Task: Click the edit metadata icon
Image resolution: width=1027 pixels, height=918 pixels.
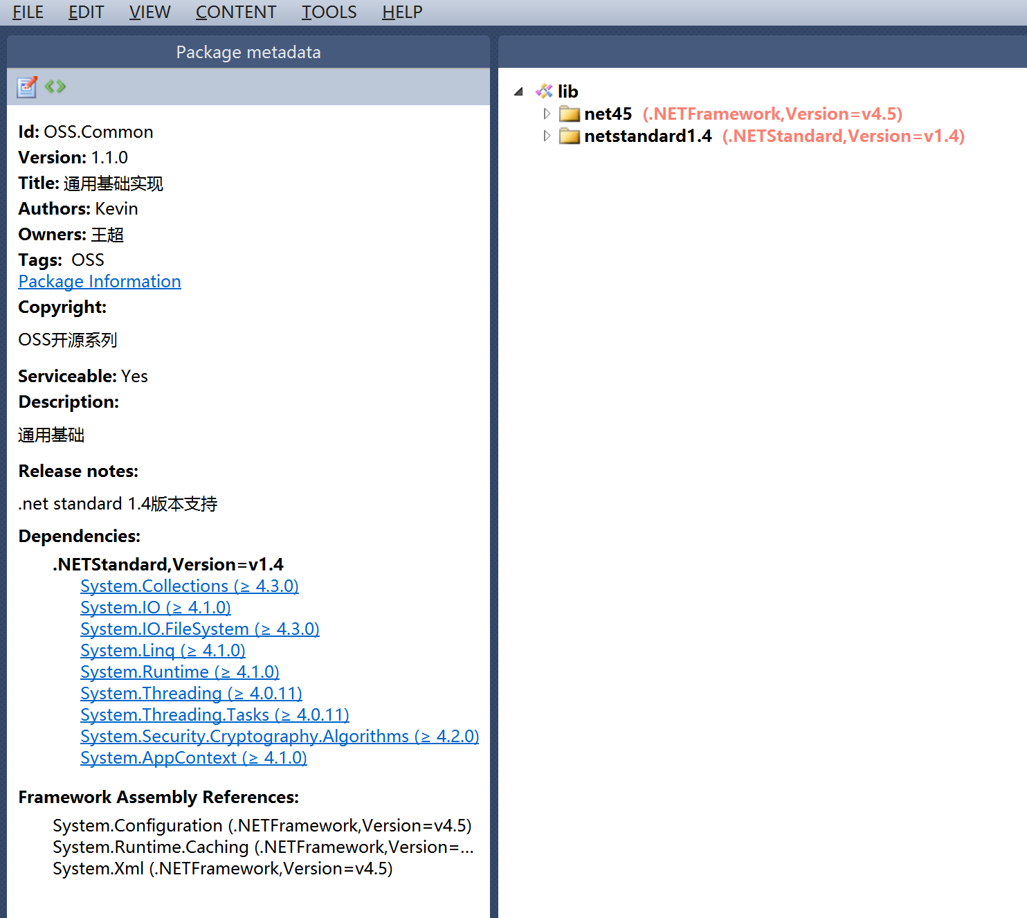Action: pos(27,87)
